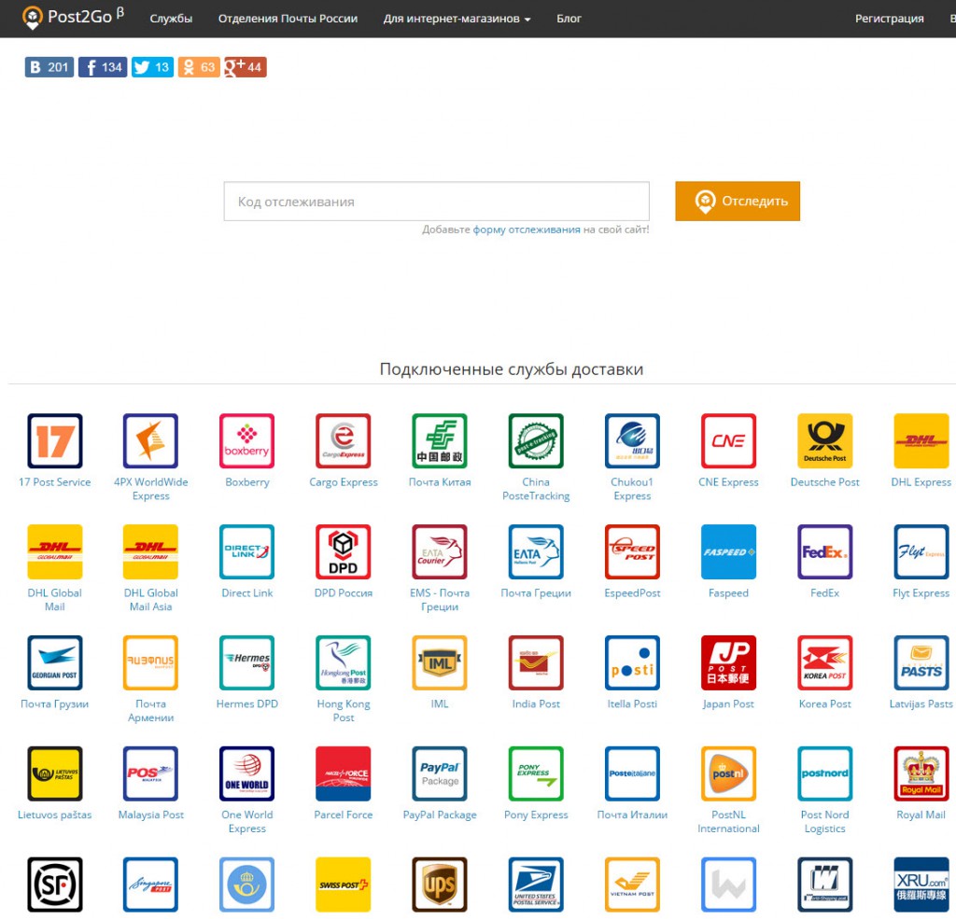Click the FedEx carrier icon
The height and width of the screenshot is (919, 956).
(x=824, y=552)
